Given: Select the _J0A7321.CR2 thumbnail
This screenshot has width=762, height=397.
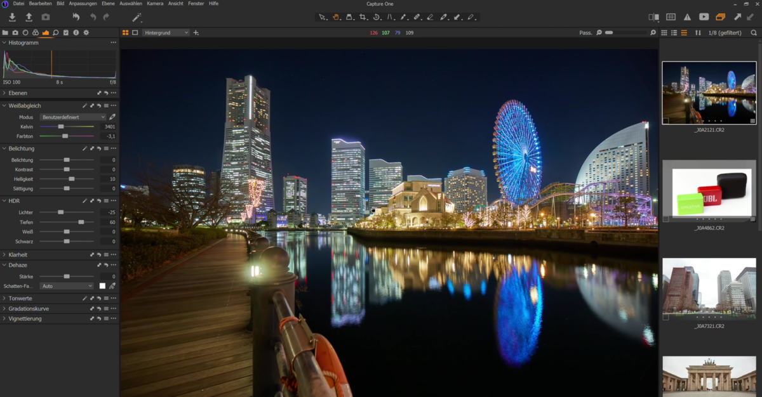Looking at the screenshot, I should 709,289.
